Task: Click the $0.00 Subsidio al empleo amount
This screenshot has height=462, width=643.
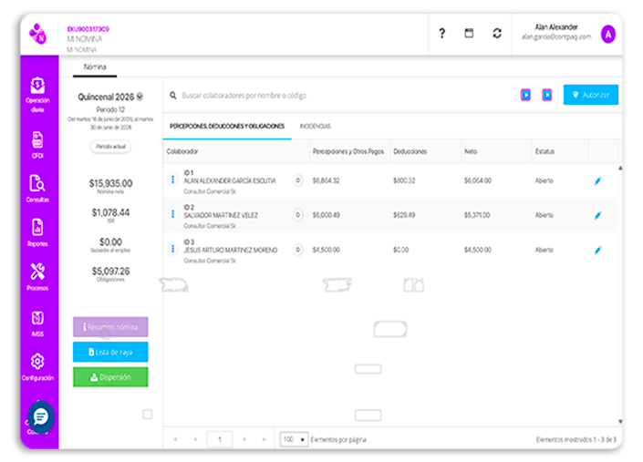Action: pos(110,241)
